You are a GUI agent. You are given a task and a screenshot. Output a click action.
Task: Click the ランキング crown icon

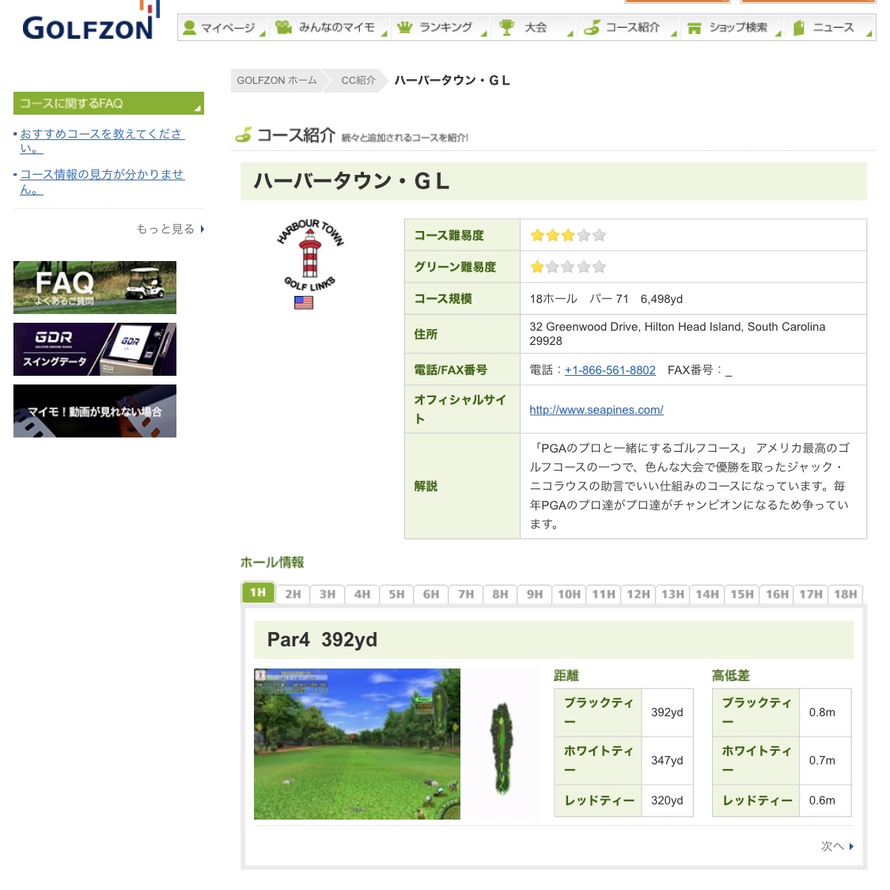click(404, 27)
